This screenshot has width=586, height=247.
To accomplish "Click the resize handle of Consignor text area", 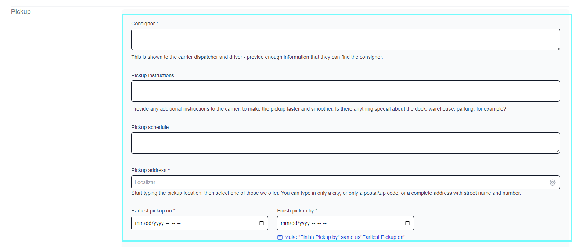I will click(558, 48).
